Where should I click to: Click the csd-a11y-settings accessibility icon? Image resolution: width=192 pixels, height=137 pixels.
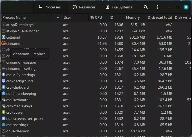pyautogui.click(x=4, y=74)
